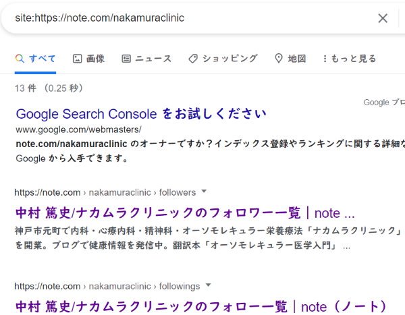This screenshot has width=405, height=315.
Task: Click the map pin icon beside 地図
Action: (278, 59)
